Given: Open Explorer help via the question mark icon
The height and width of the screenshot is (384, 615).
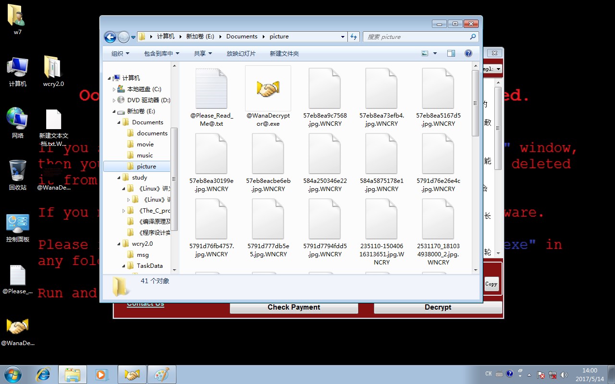Looking at the screenshot, I should 468,53.
